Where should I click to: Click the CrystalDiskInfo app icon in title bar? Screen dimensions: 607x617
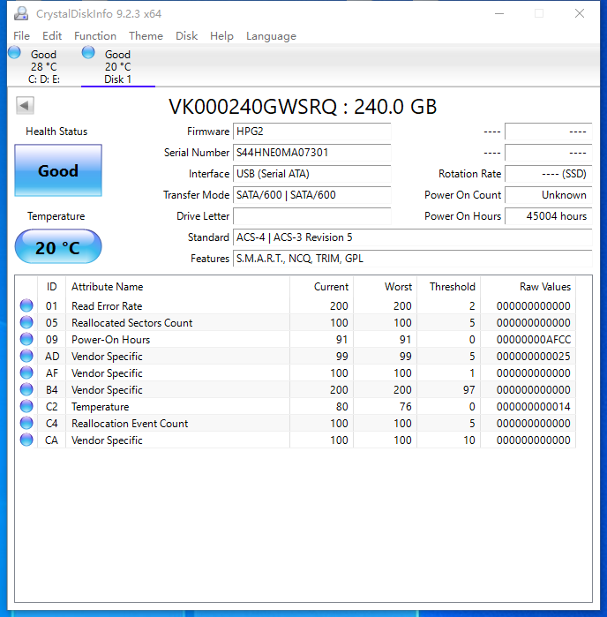pos(21,14)
